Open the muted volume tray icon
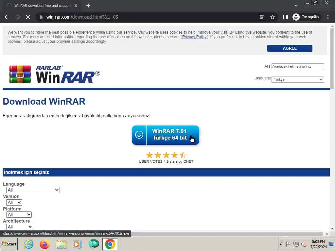The width and height of the screenshot is (335, 251). 304,244
